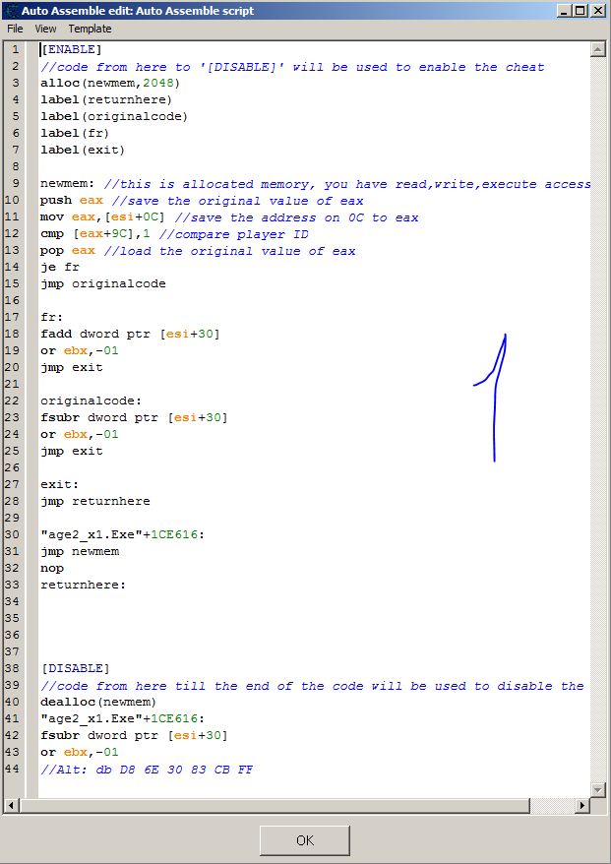This screenshot has width=611, height=864.
Task: Click the 'pop eax' instruction
Action: coord(68,250)
